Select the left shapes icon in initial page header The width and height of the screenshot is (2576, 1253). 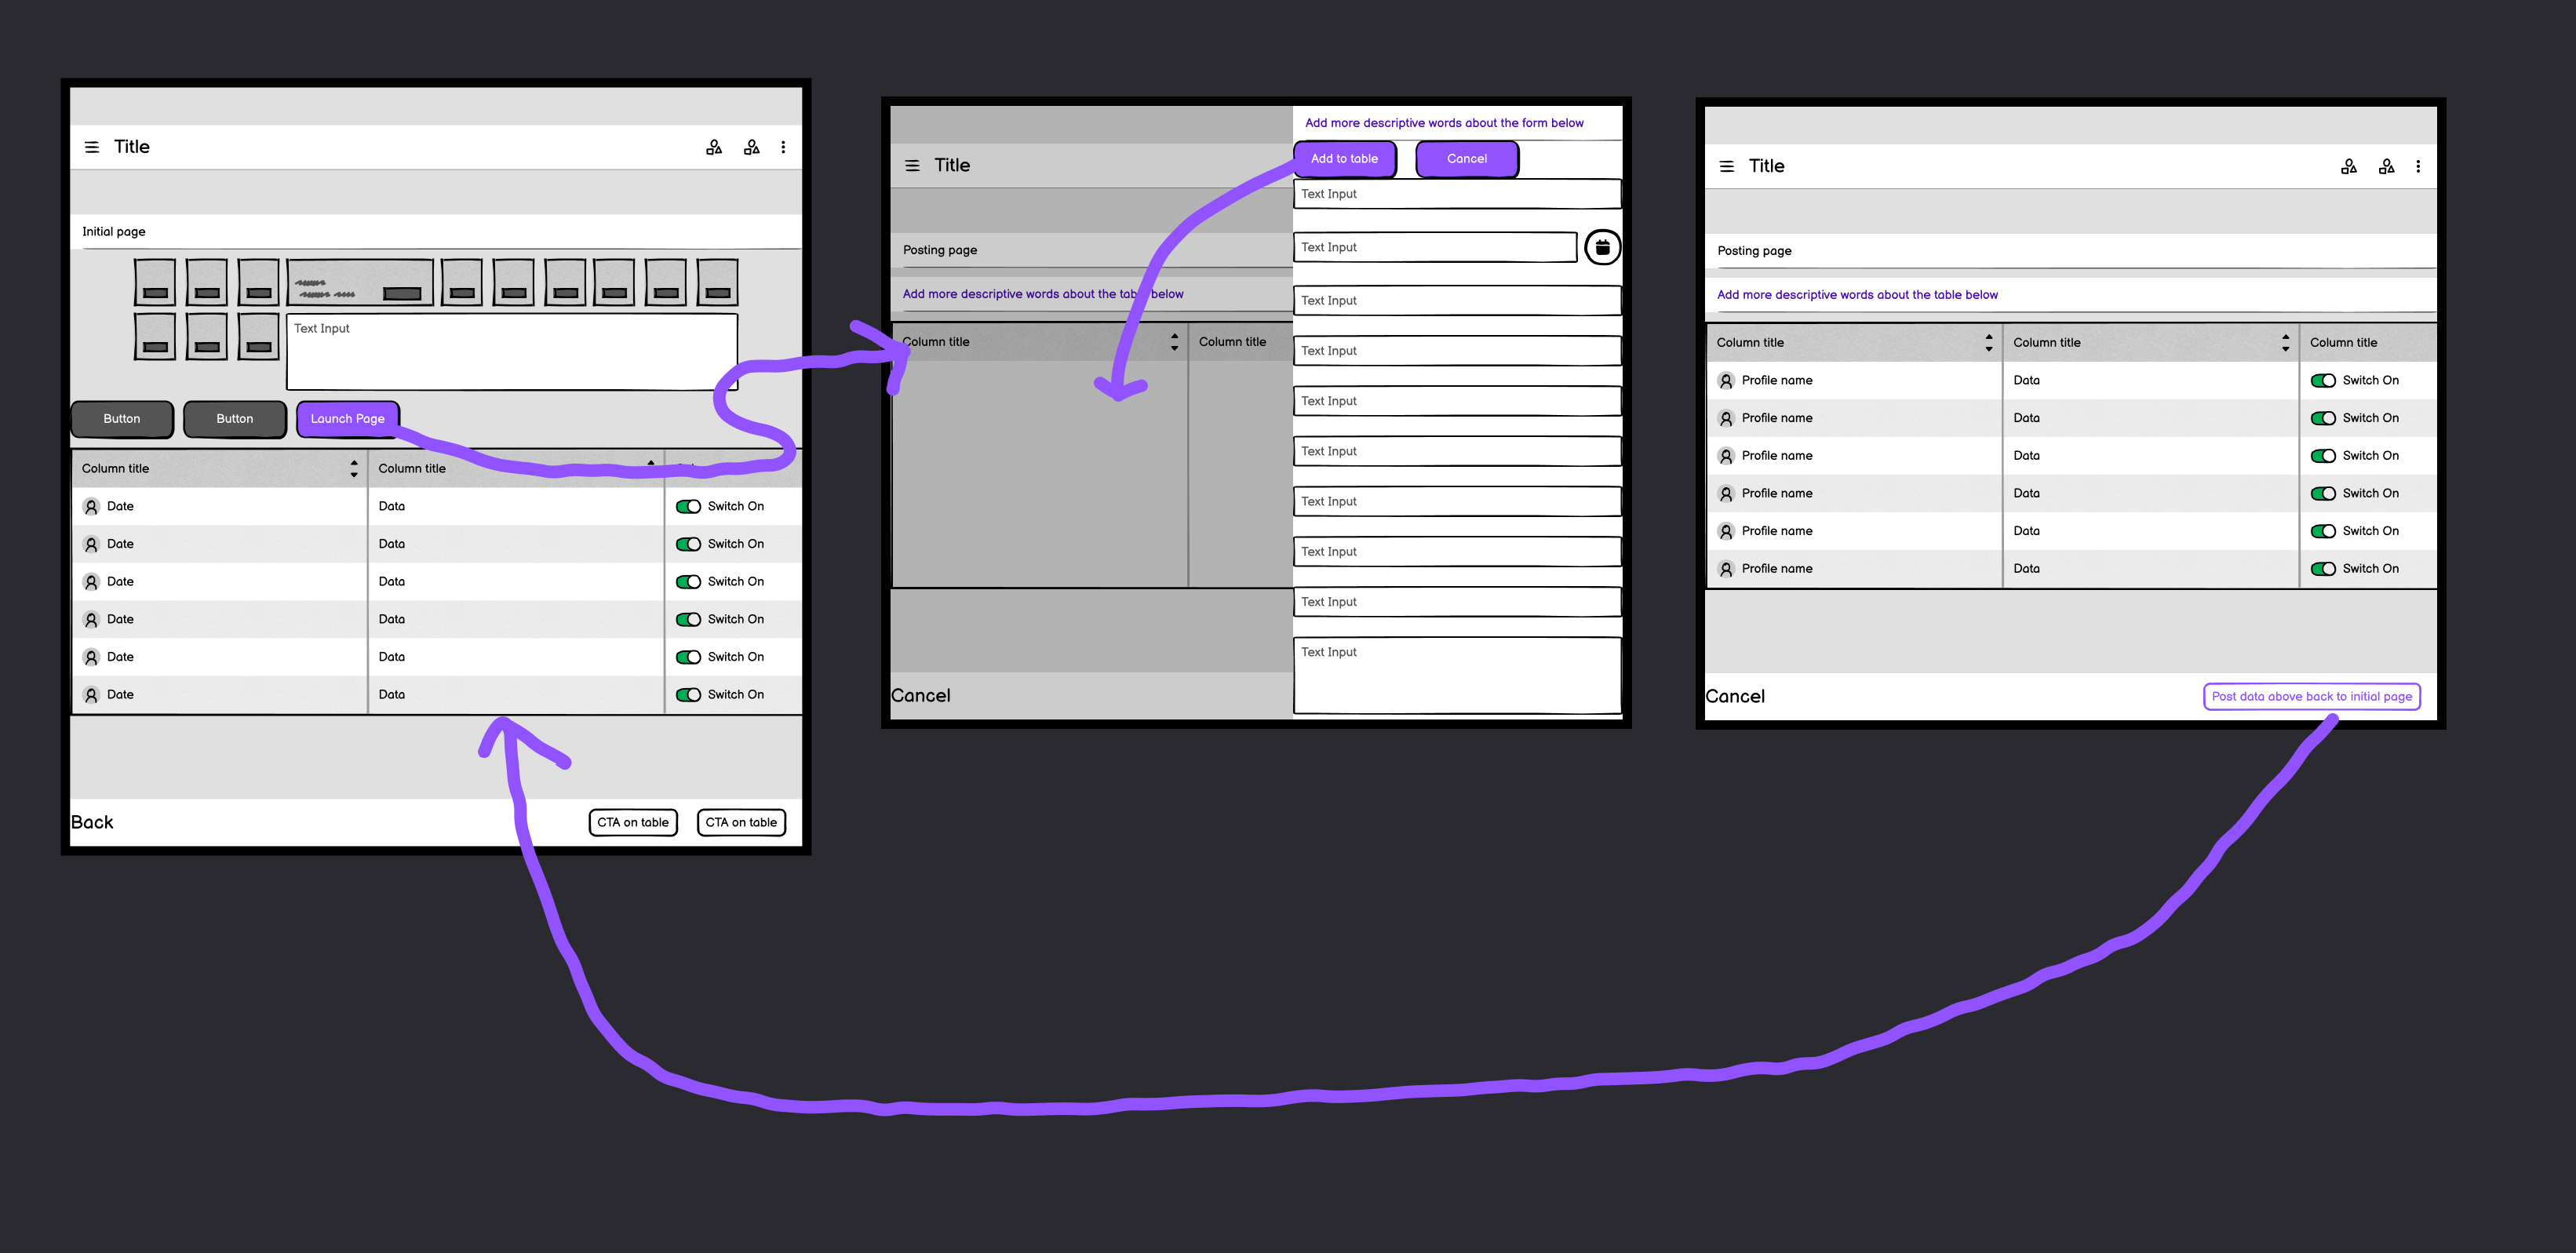714,146
